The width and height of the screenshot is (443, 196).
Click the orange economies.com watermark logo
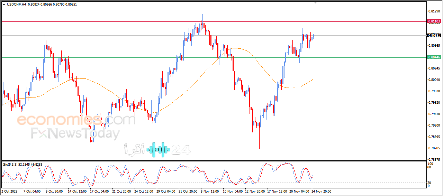pos(76,120)
